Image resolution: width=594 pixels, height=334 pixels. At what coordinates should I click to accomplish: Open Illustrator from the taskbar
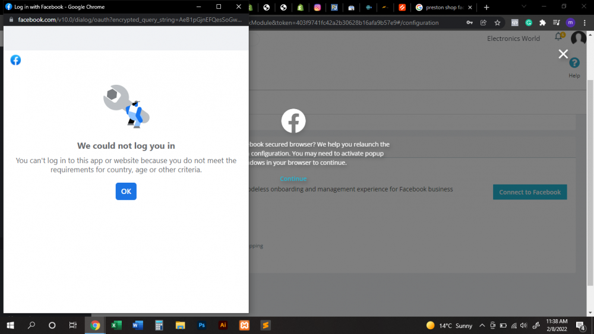[x=223, y=325]
